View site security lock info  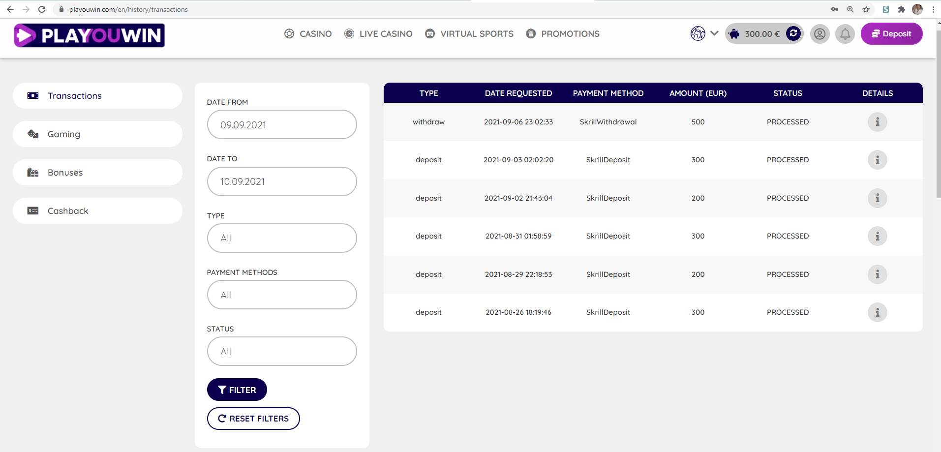click(x=61, y=9)
